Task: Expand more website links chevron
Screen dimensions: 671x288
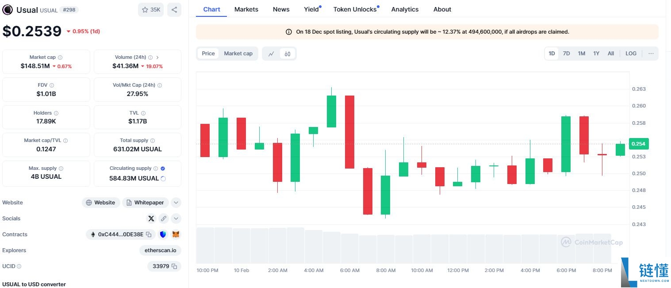Action: [x=176, y=203]
